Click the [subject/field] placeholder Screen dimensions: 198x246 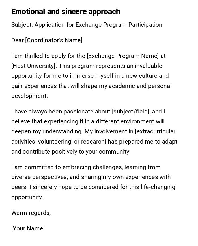(x=131, y=112)
